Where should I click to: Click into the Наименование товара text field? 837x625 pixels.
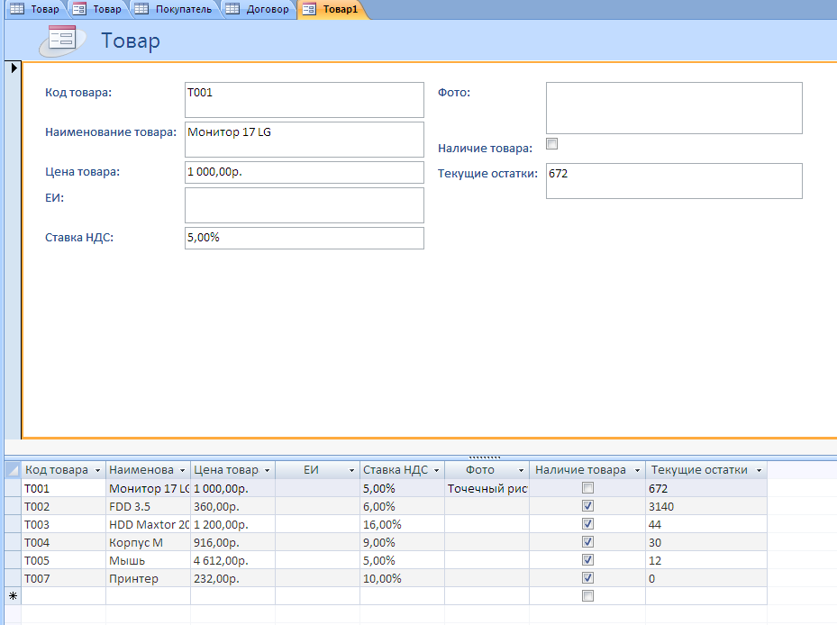304,140
